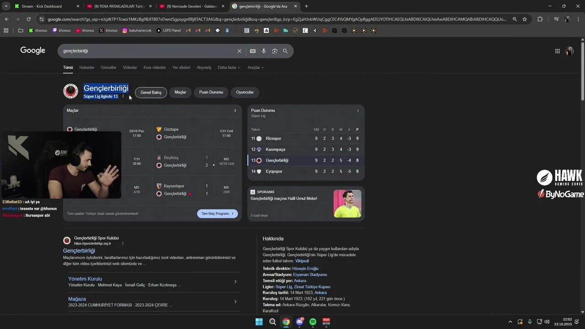This screenshot has height=329, width=585.
Task: Open the Halil Umut Meler news thumbnail
Action: 347,204
